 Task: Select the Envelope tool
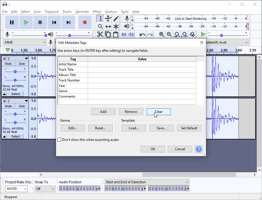point(108,19)
